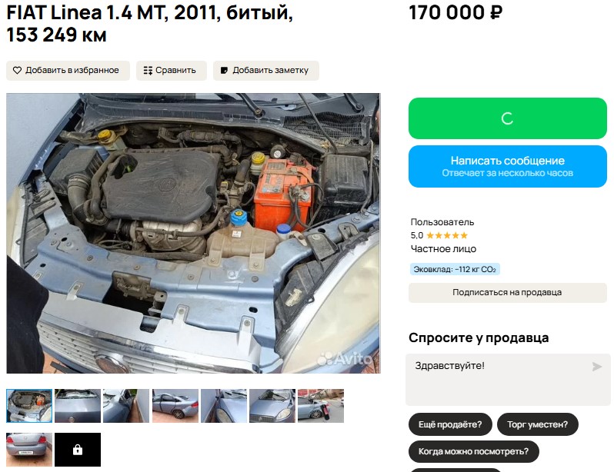The width and height of the screenshot is (614, 472).
Task: Open the main engine bay photo
Action: pos(193,233)
